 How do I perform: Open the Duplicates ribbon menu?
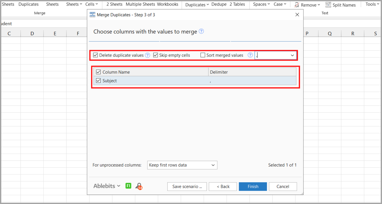(x=197, y=5)
